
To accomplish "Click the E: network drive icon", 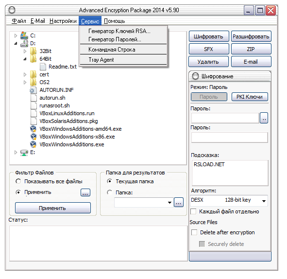I will (24, 153).
